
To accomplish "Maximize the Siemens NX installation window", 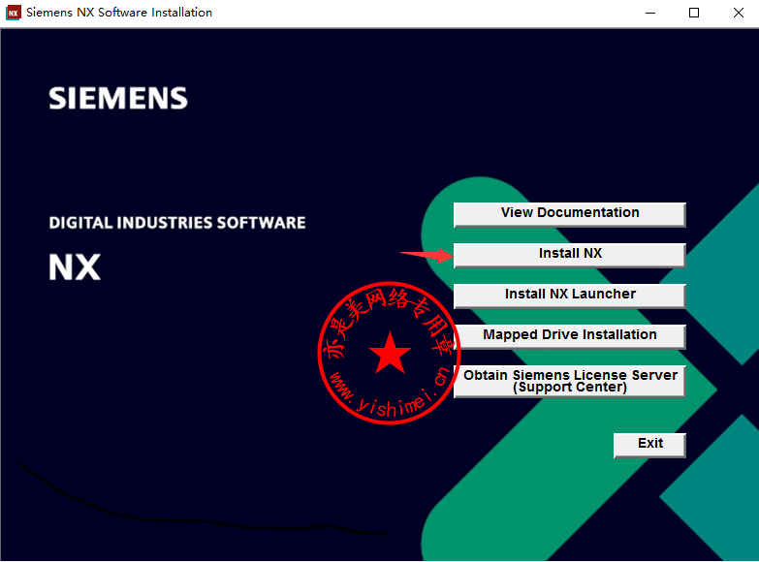I will tap(694, 13).
